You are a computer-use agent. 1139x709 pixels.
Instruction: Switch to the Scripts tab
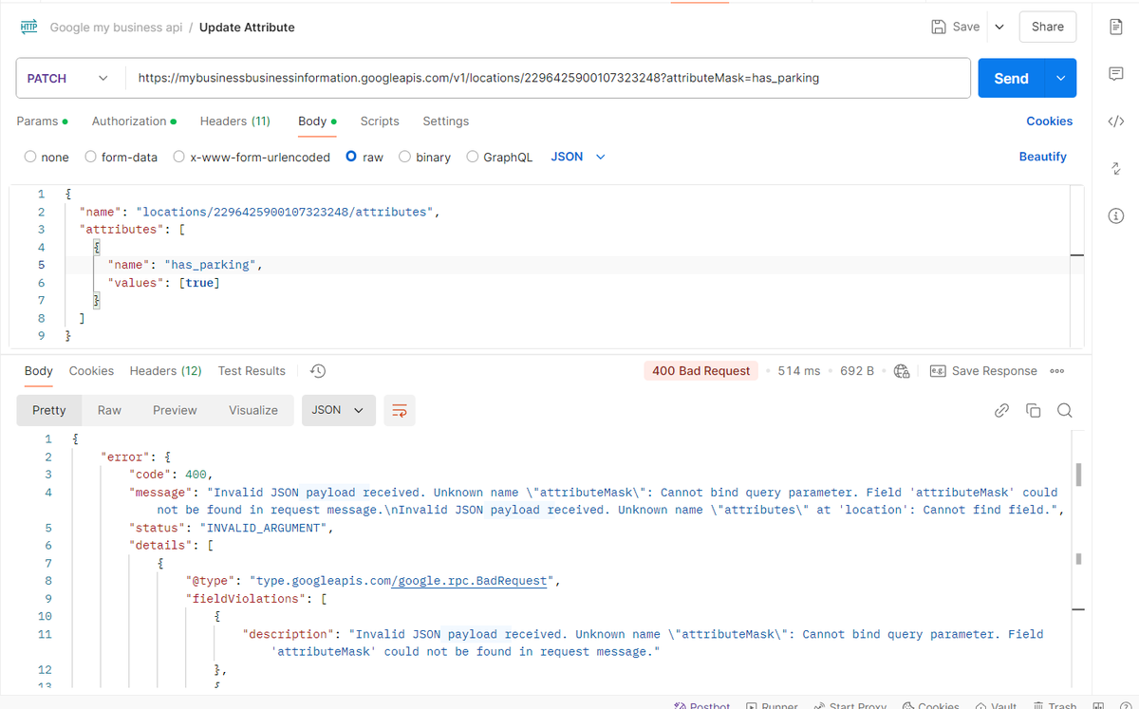click(380, 121)
